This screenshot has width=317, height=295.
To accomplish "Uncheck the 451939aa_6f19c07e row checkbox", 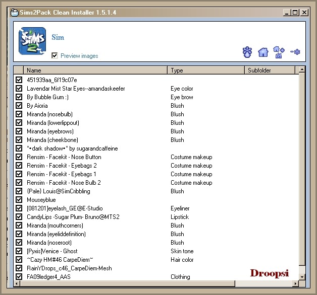I will pyautogui.click(x=19, y=80).
